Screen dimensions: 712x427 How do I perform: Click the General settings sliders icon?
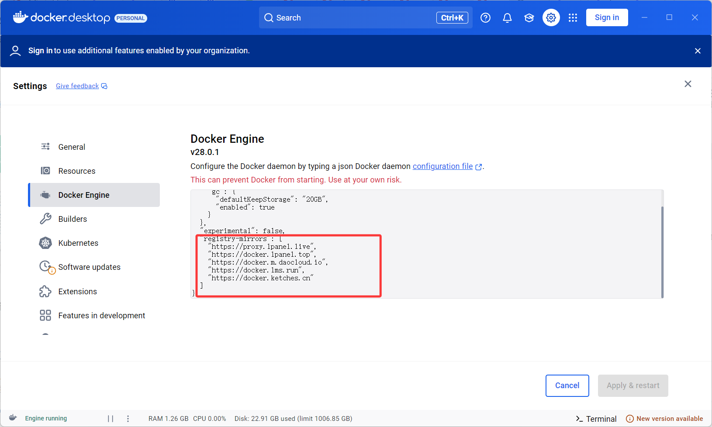(x=45, y=147)
